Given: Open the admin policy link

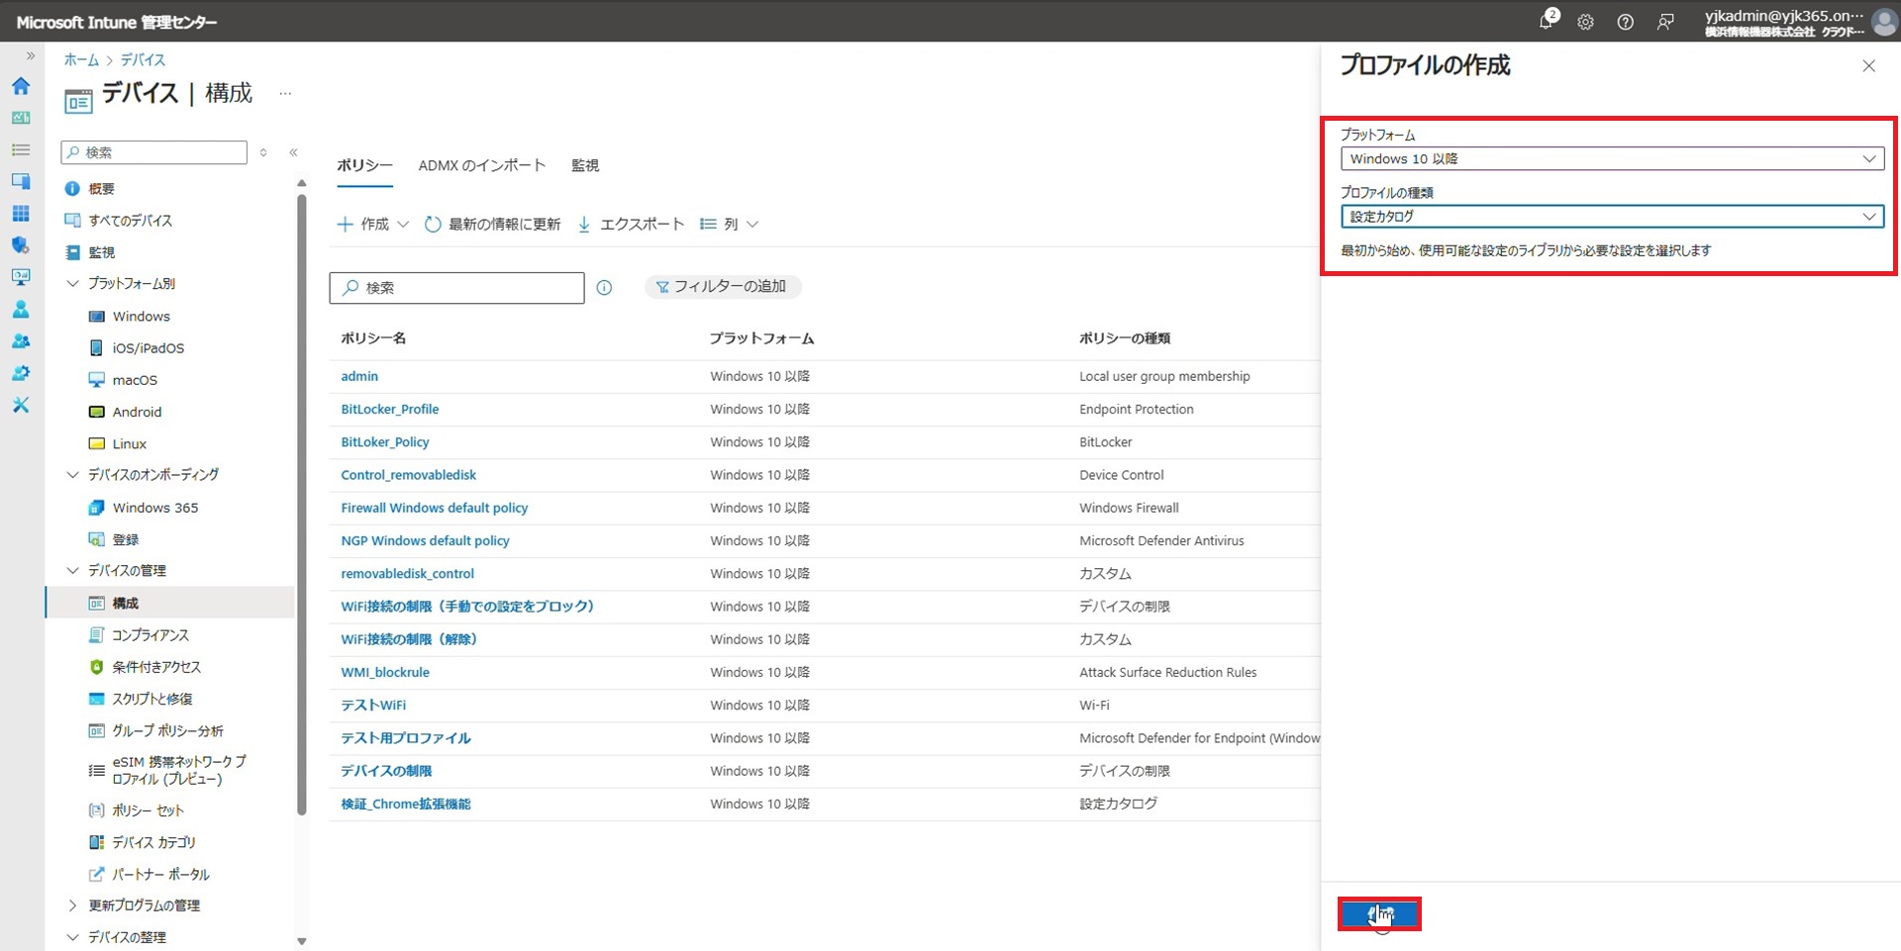Looking at the screenshot, I should (x=359, y=377).
